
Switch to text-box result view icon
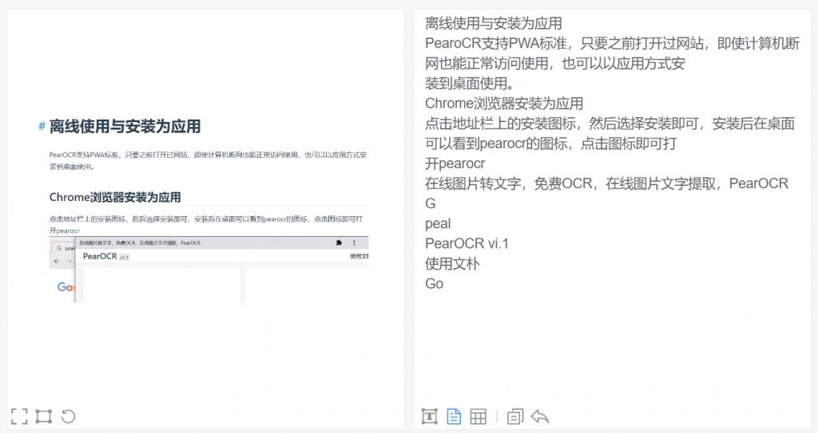(429, 416)
